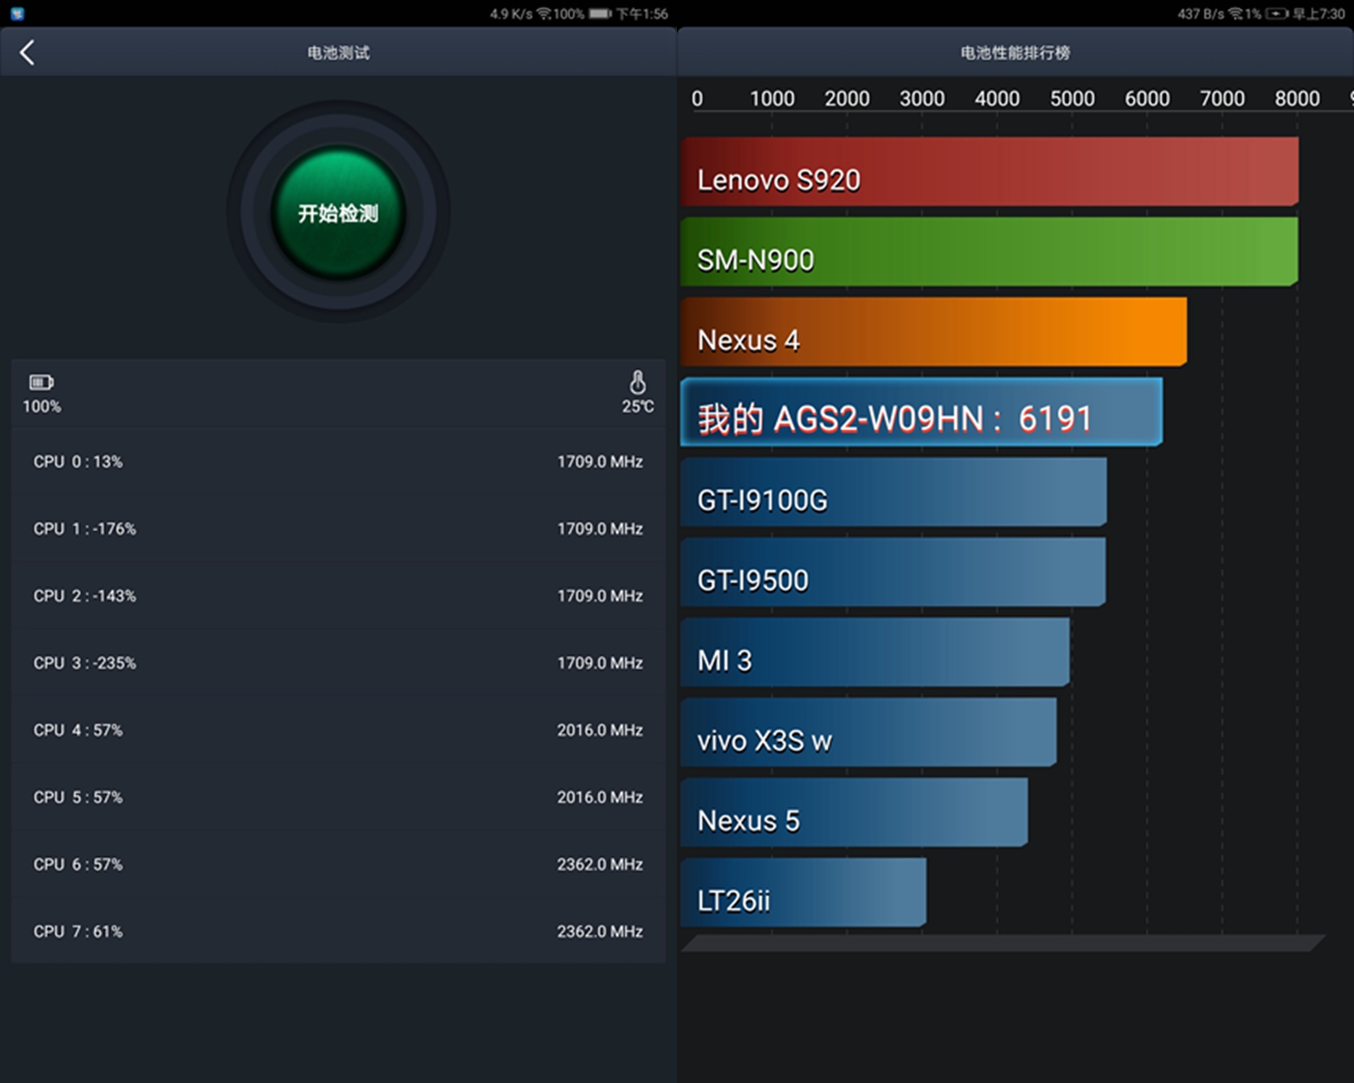Screen dimensions: 1354x1083
Task: Select the Lenovo S920 ranking bar
Action: click(x=989, y=172)
